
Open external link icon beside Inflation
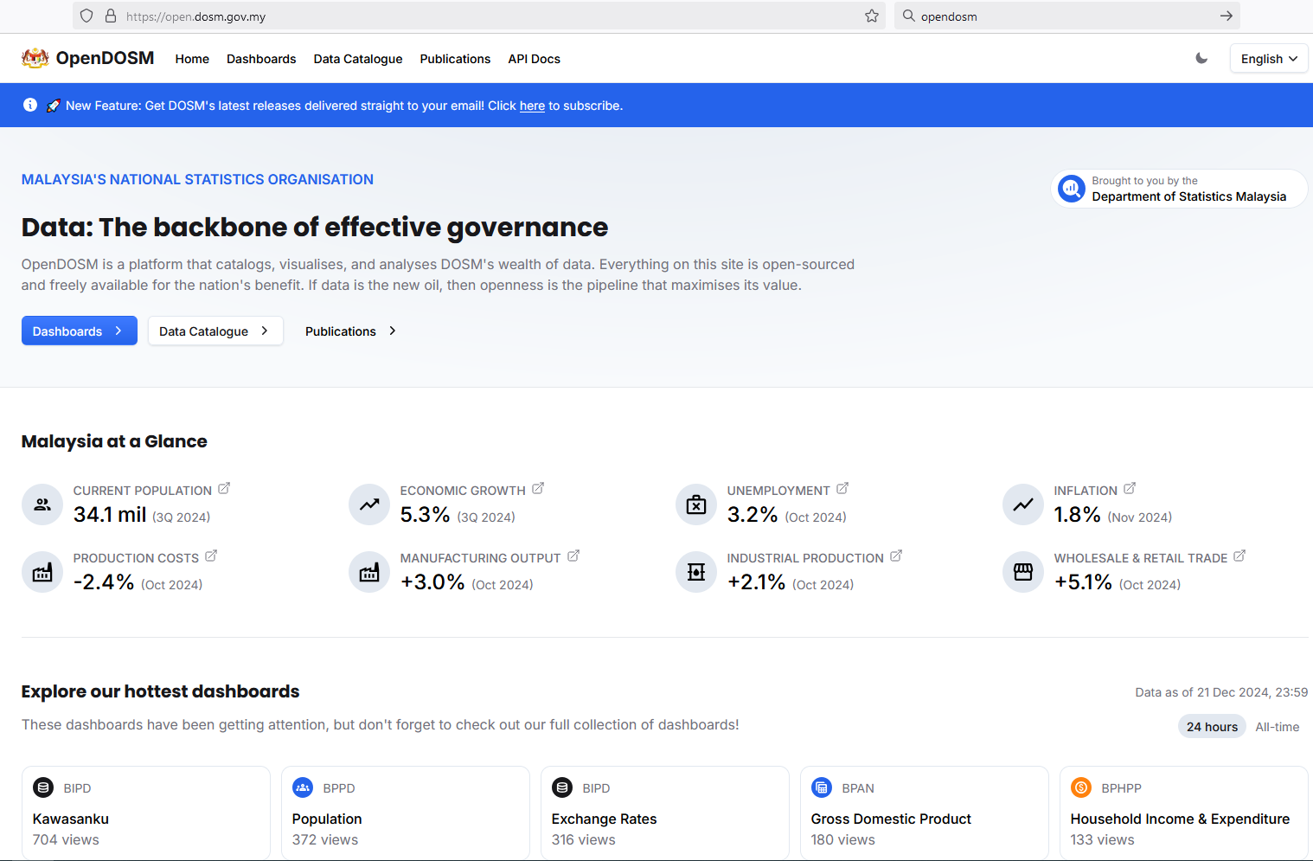click(x=1130, y=489)
